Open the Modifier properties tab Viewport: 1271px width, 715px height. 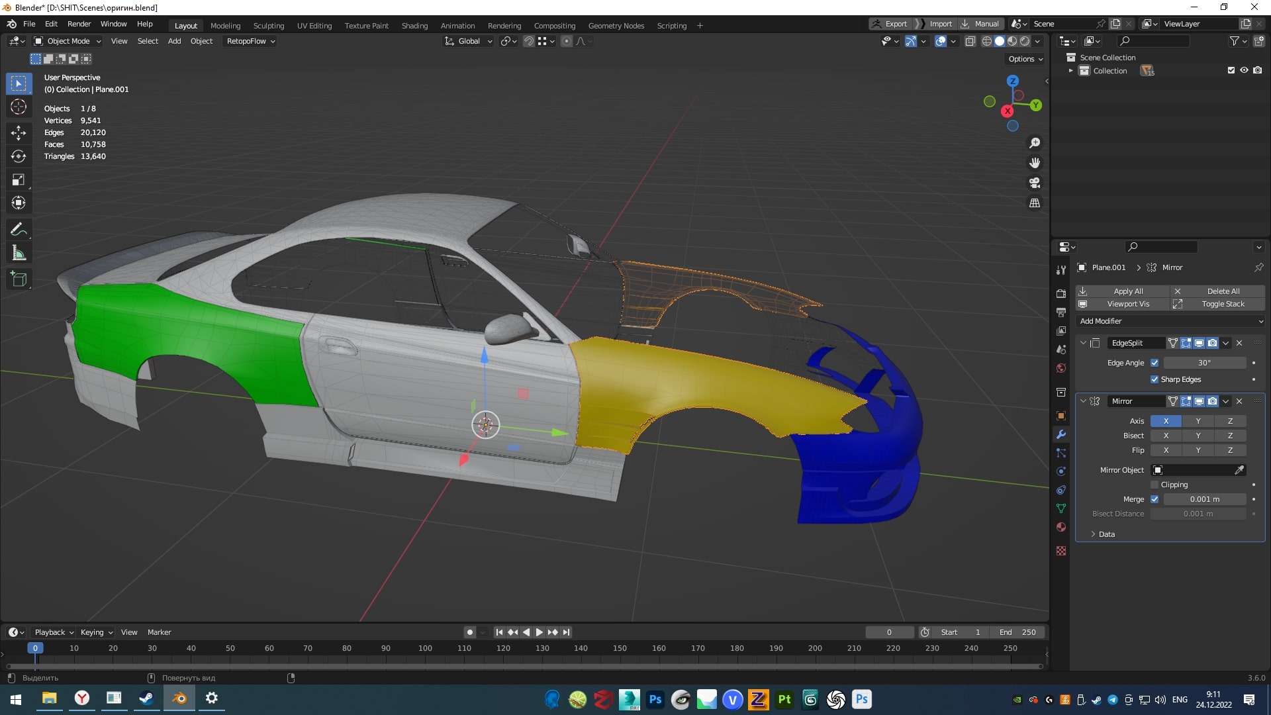coord(1061,434)
